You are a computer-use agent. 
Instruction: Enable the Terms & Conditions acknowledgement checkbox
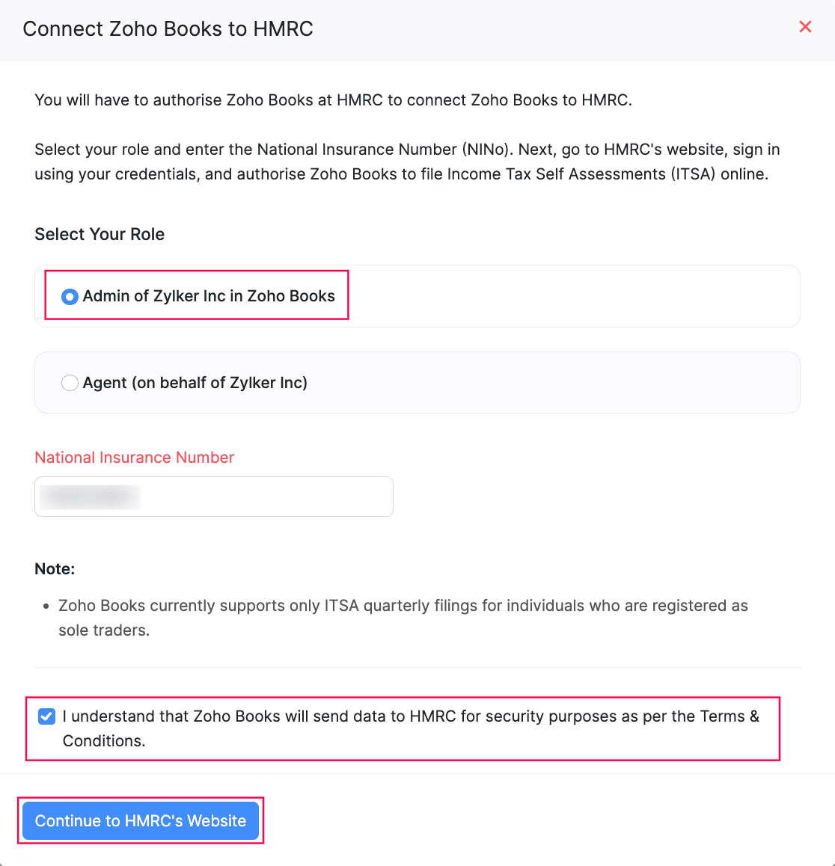pyautogui.click(x=46, y=716)
